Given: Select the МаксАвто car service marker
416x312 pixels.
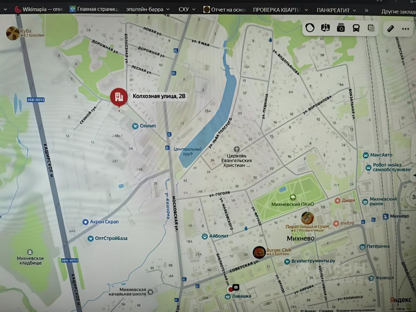Looking at the screenshot, I should [x=366, y=155].
